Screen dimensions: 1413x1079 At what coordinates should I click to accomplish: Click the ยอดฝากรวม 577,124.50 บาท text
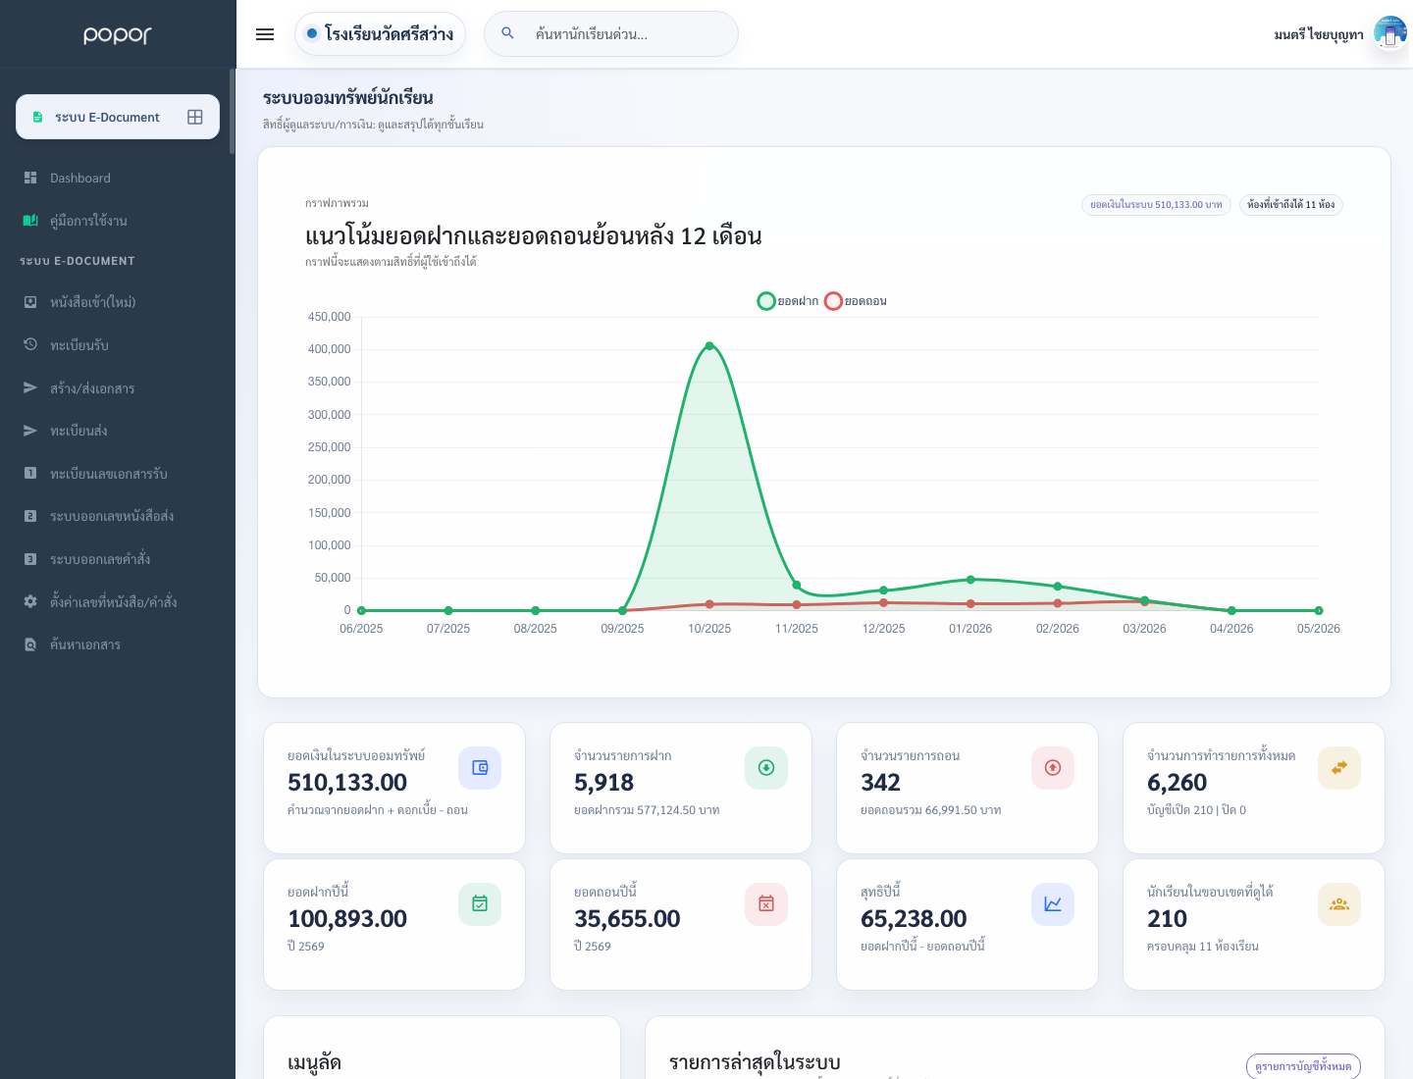click(647, 810)
